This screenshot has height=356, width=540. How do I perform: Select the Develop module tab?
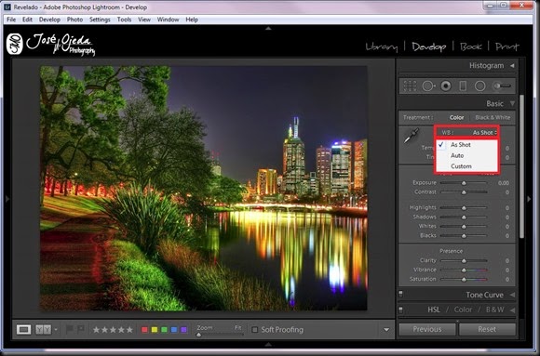click(x=429, y=46)
